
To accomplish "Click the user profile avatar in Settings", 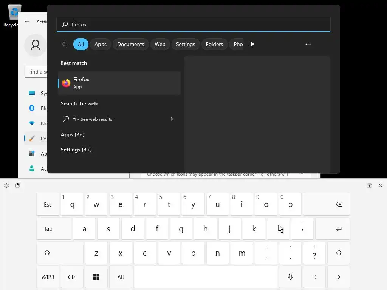I will [36, 45].
